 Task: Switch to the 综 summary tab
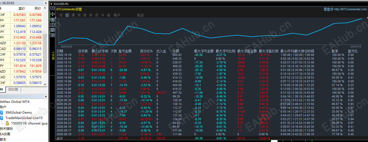click(61, 15)
